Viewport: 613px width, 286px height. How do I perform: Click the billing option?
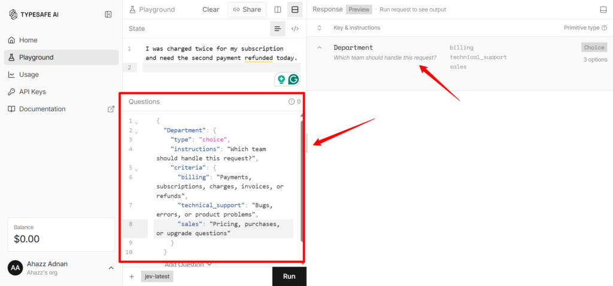tap(462, 48)
